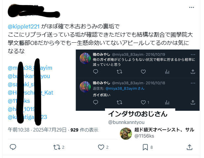The width and height of the screenshot is (204, 158).
Task: Like the main tweet with 2 likes
Action: tap(101, 147)
